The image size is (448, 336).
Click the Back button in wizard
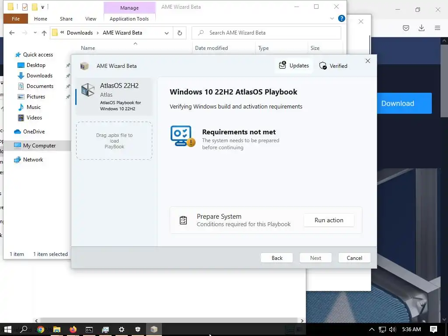point(276,258)
